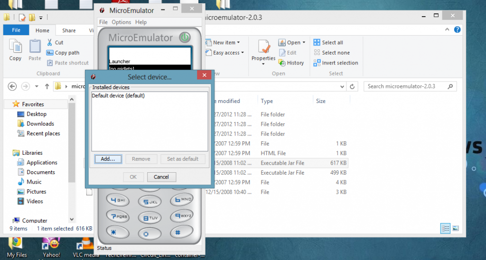
Task: Select Desktop under Favorites
Action: [x=32, y=114]
